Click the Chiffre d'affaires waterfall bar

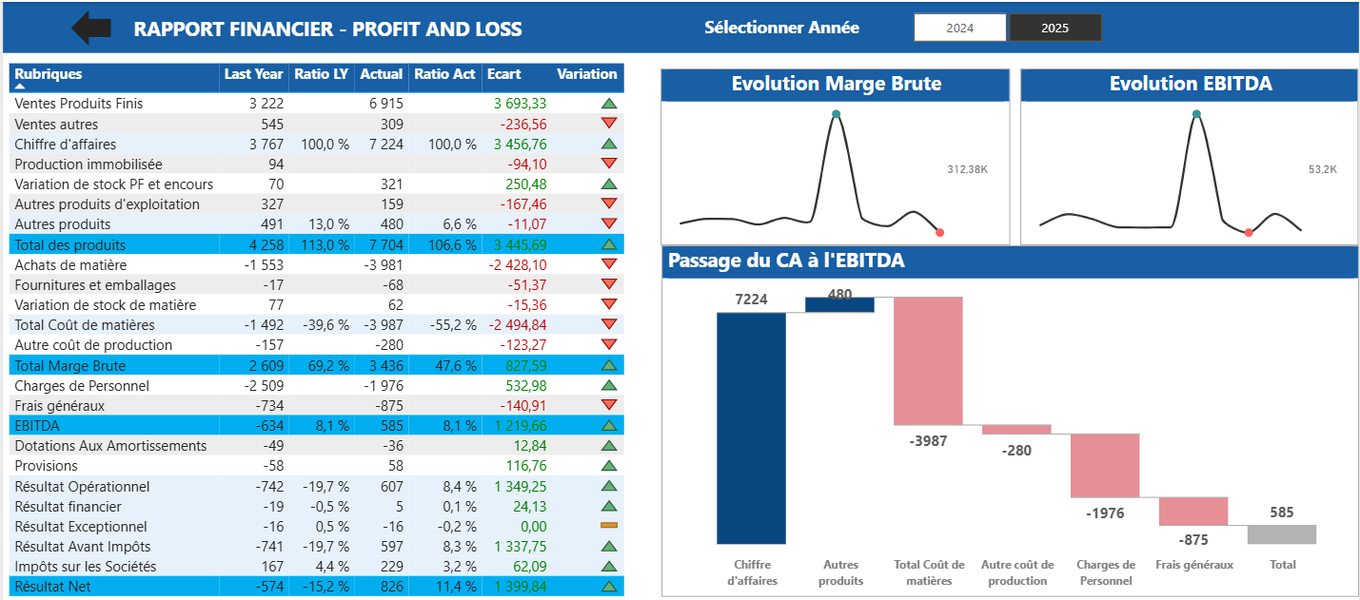751,428
